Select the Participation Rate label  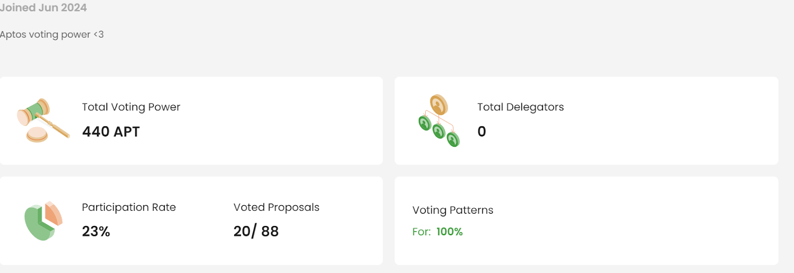coord(129,207)
